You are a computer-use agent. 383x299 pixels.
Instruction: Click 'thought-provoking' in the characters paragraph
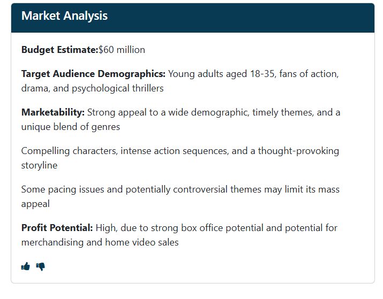click(298, 151)
